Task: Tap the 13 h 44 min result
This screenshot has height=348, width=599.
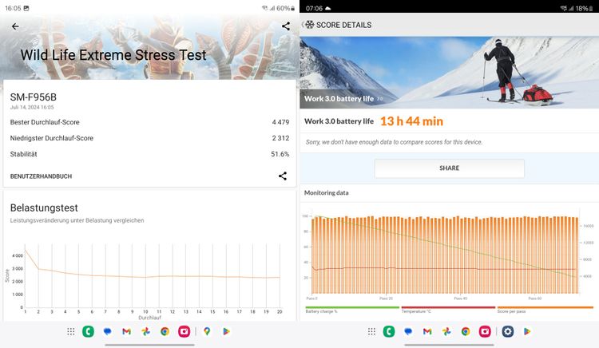Action: (x=411, y=121)
